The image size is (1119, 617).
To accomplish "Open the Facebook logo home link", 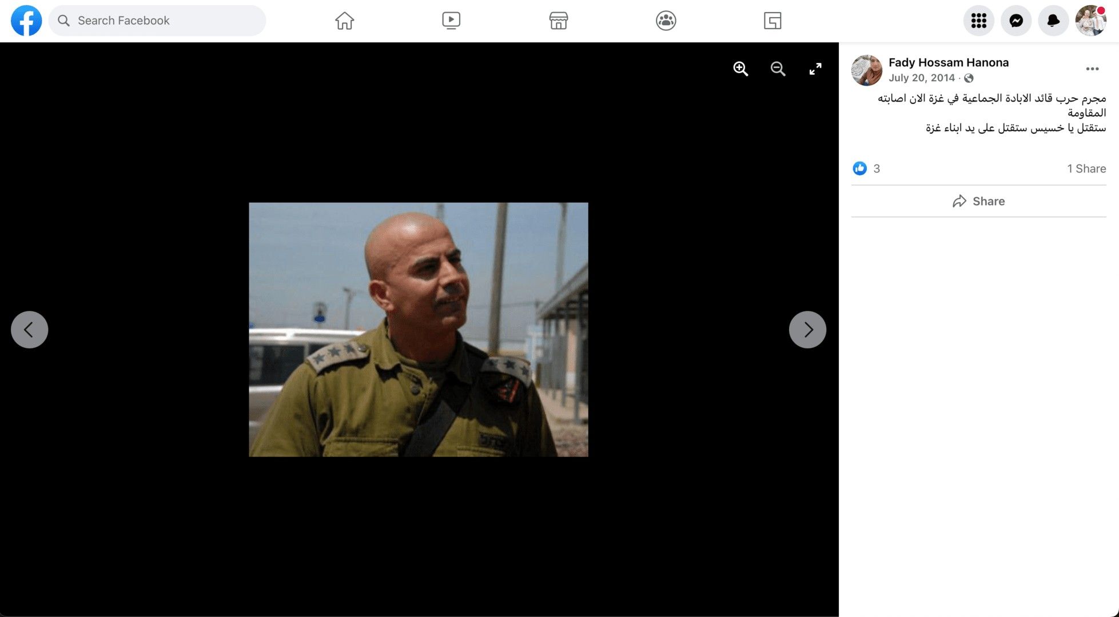I will [26, 21].
